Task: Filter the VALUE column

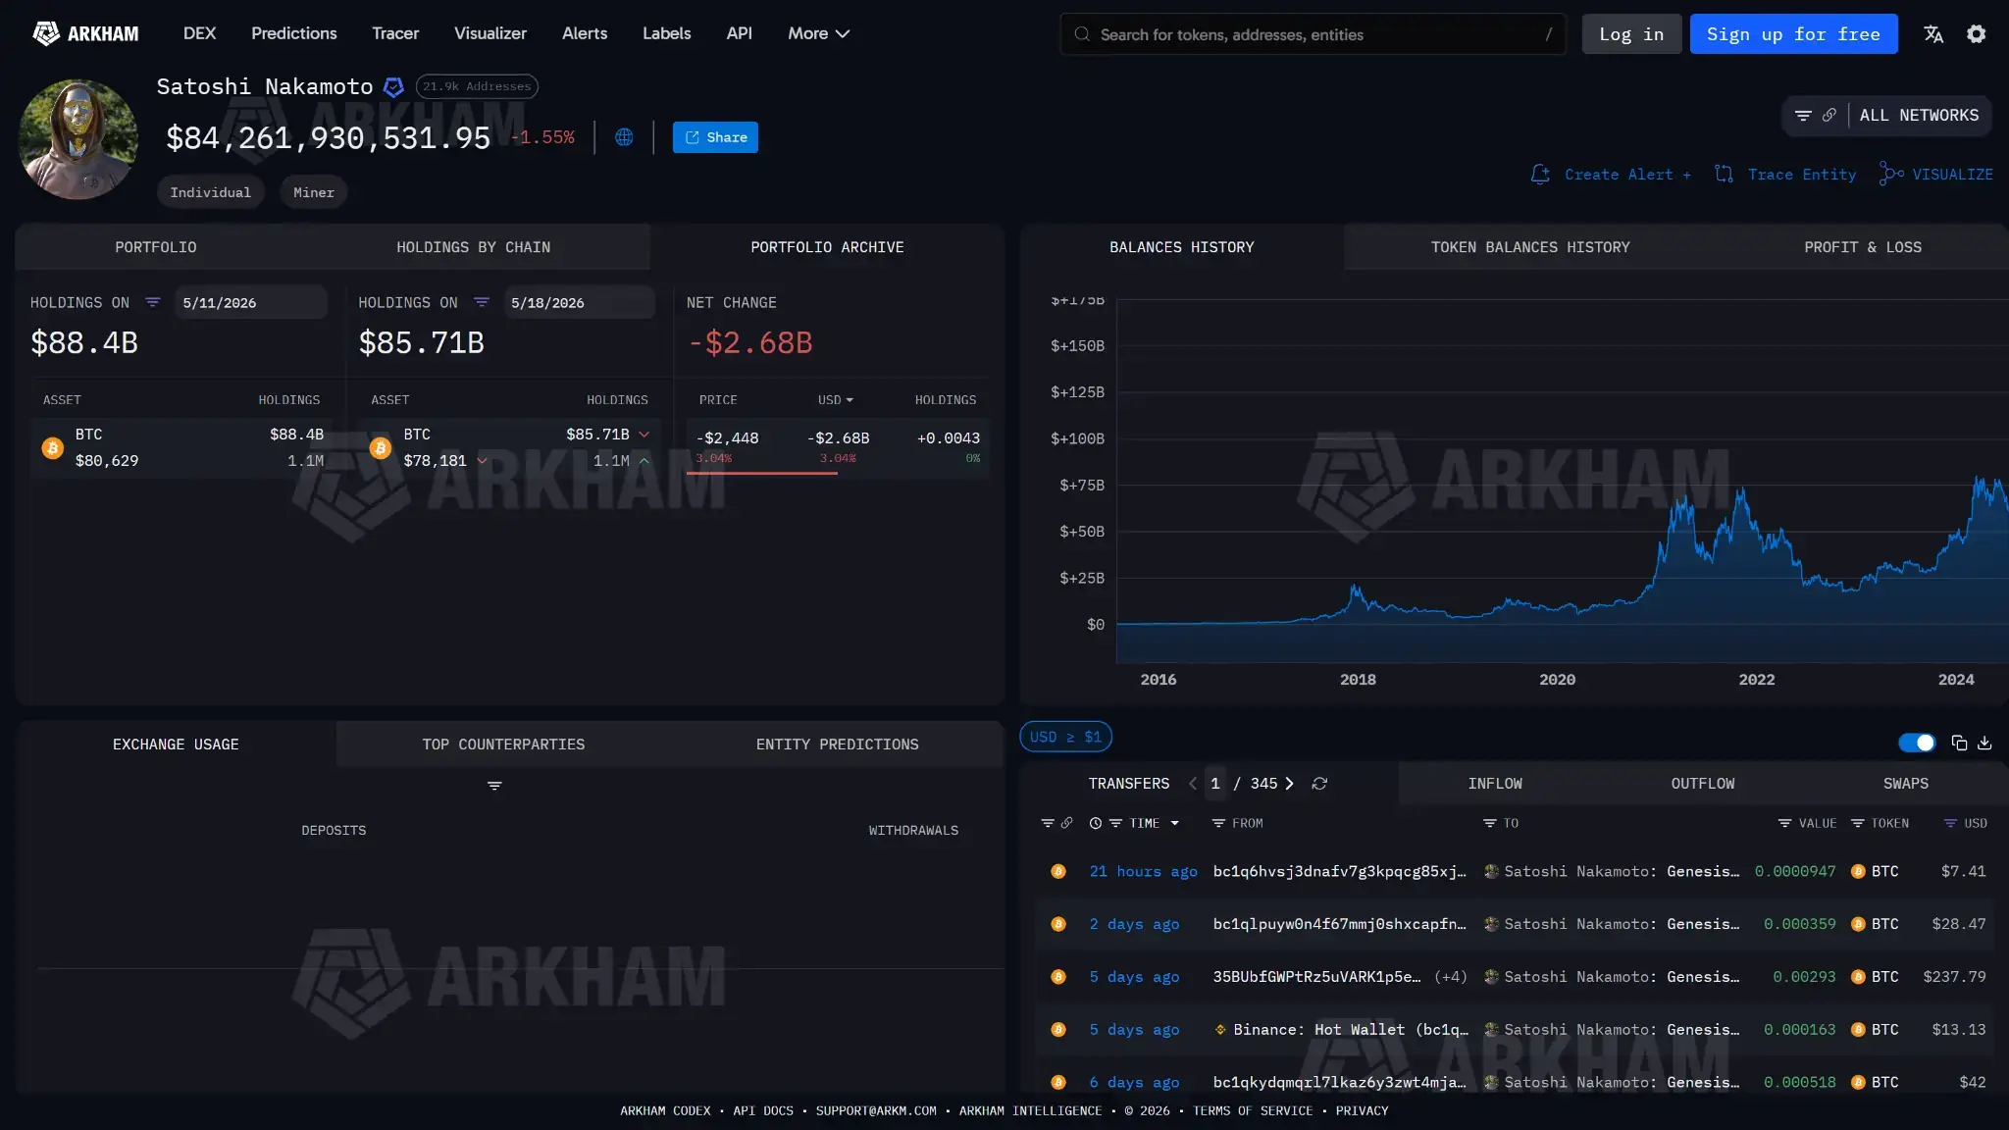Action: (x=1784, y=823)
